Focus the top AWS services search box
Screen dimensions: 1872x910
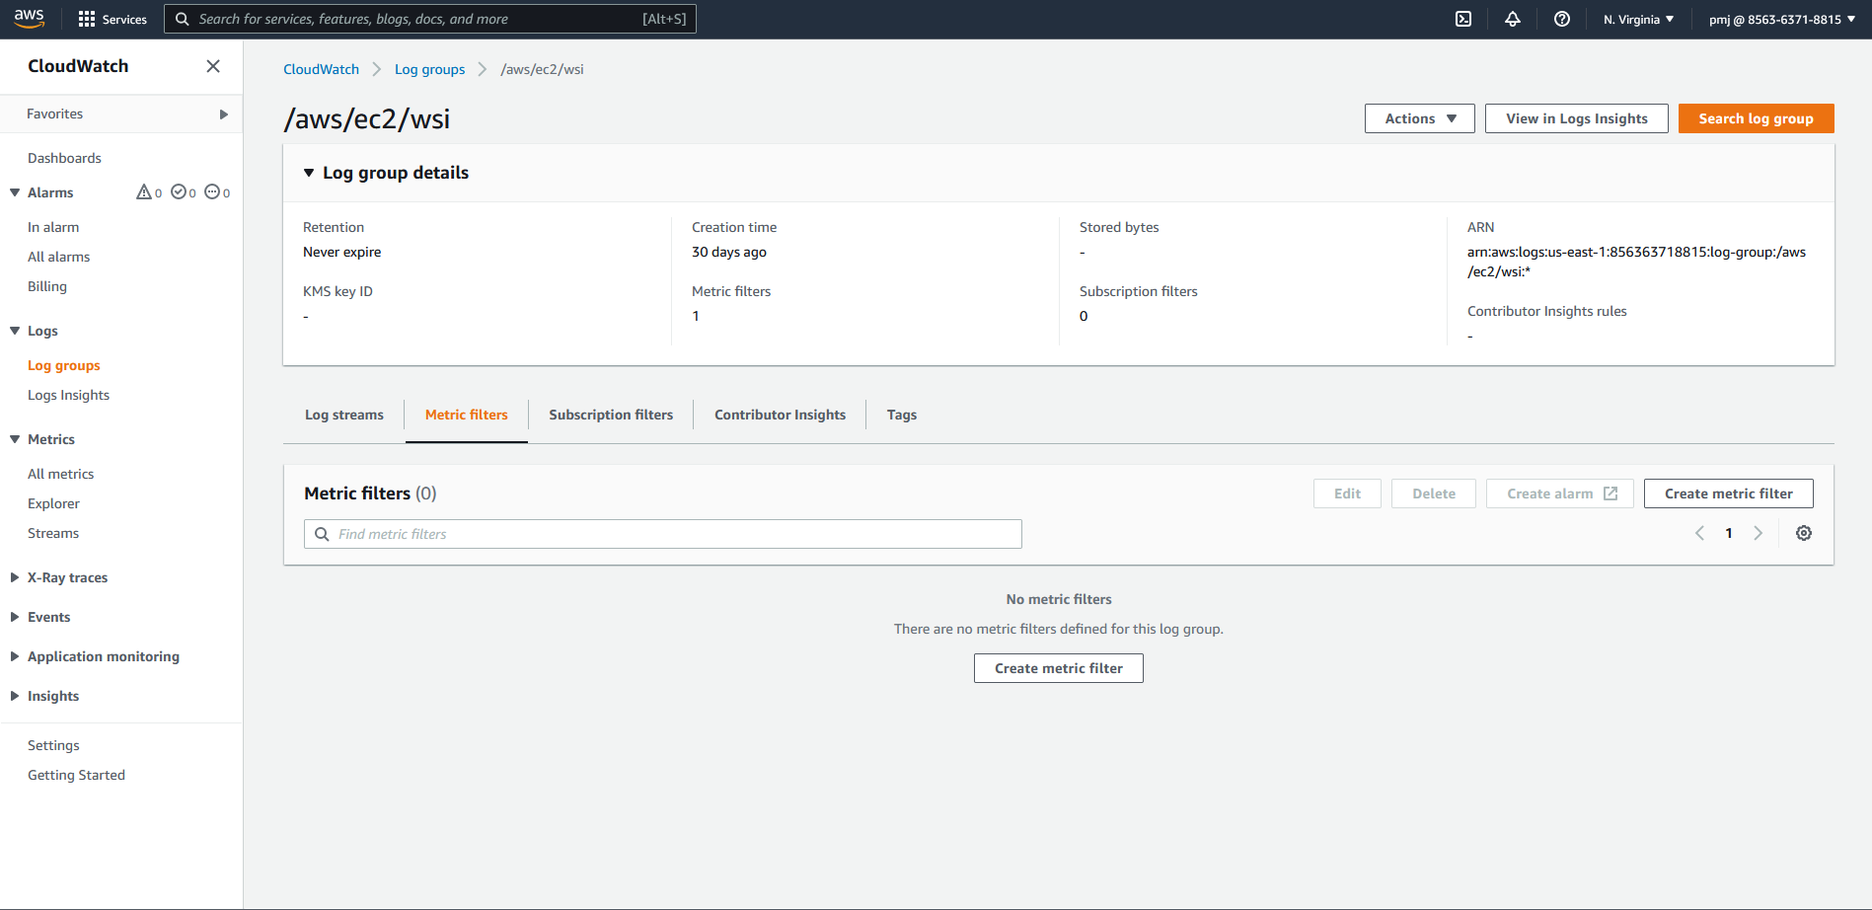pyautogui.click(x=430, y=19)
